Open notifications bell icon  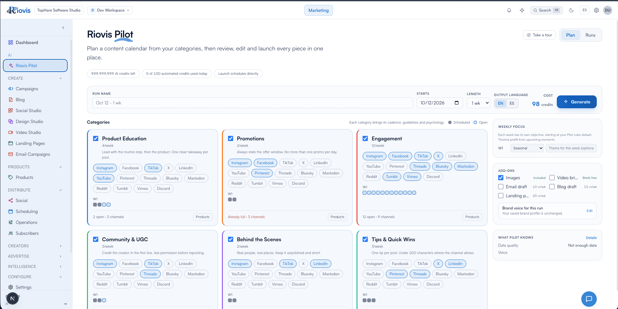[x=509, y=10]
